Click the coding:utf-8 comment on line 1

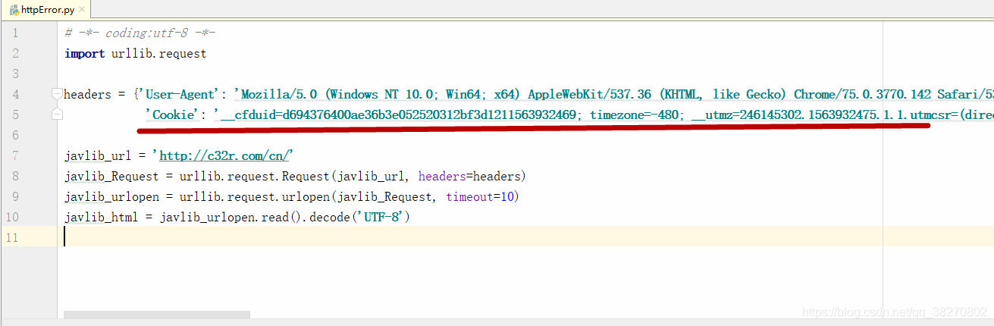(140, 33)
